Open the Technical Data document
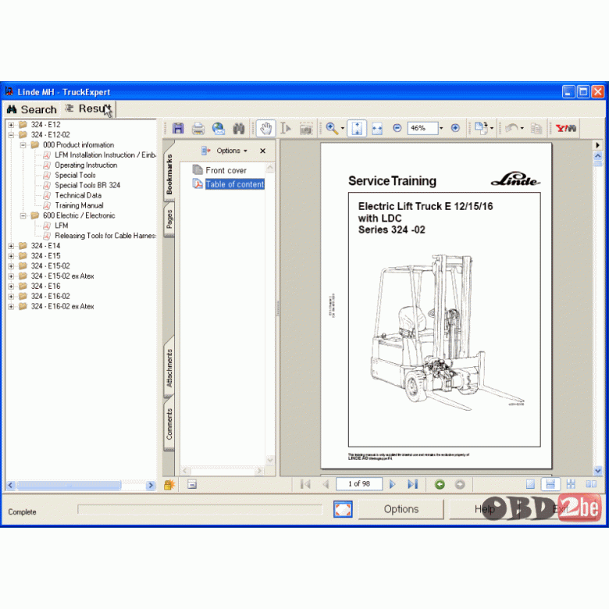Screen dimensions: 609x609 pyautogui.click(x=78, y=195)
